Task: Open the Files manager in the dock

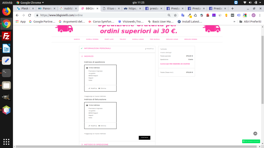Action: (6, 85)
